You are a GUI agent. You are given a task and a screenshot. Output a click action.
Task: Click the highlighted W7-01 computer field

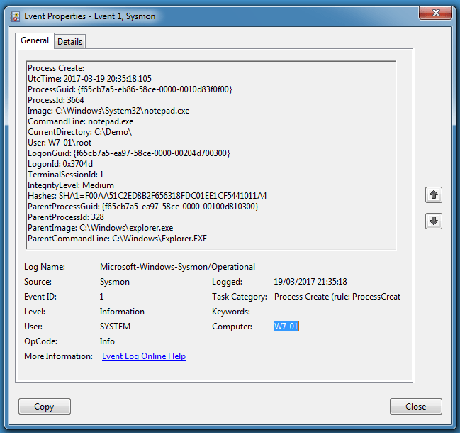(x=287, y=327)
